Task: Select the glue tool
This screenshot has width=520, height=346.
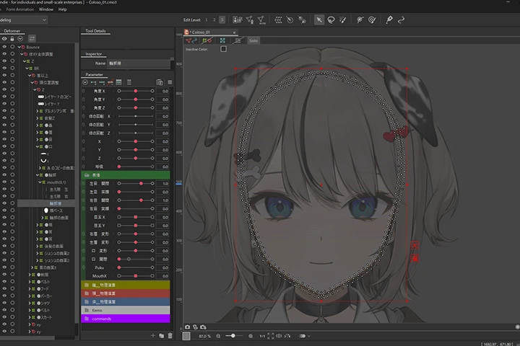Action: click(x=389, y=20)
